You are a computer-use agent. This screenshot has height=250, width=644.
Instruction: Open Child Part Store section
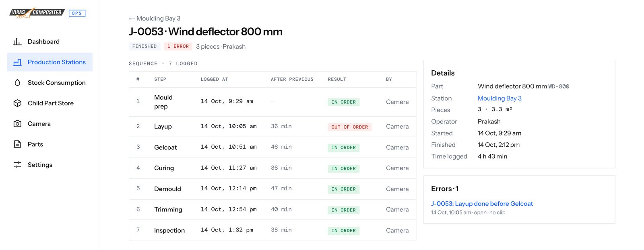click(50, 103)
